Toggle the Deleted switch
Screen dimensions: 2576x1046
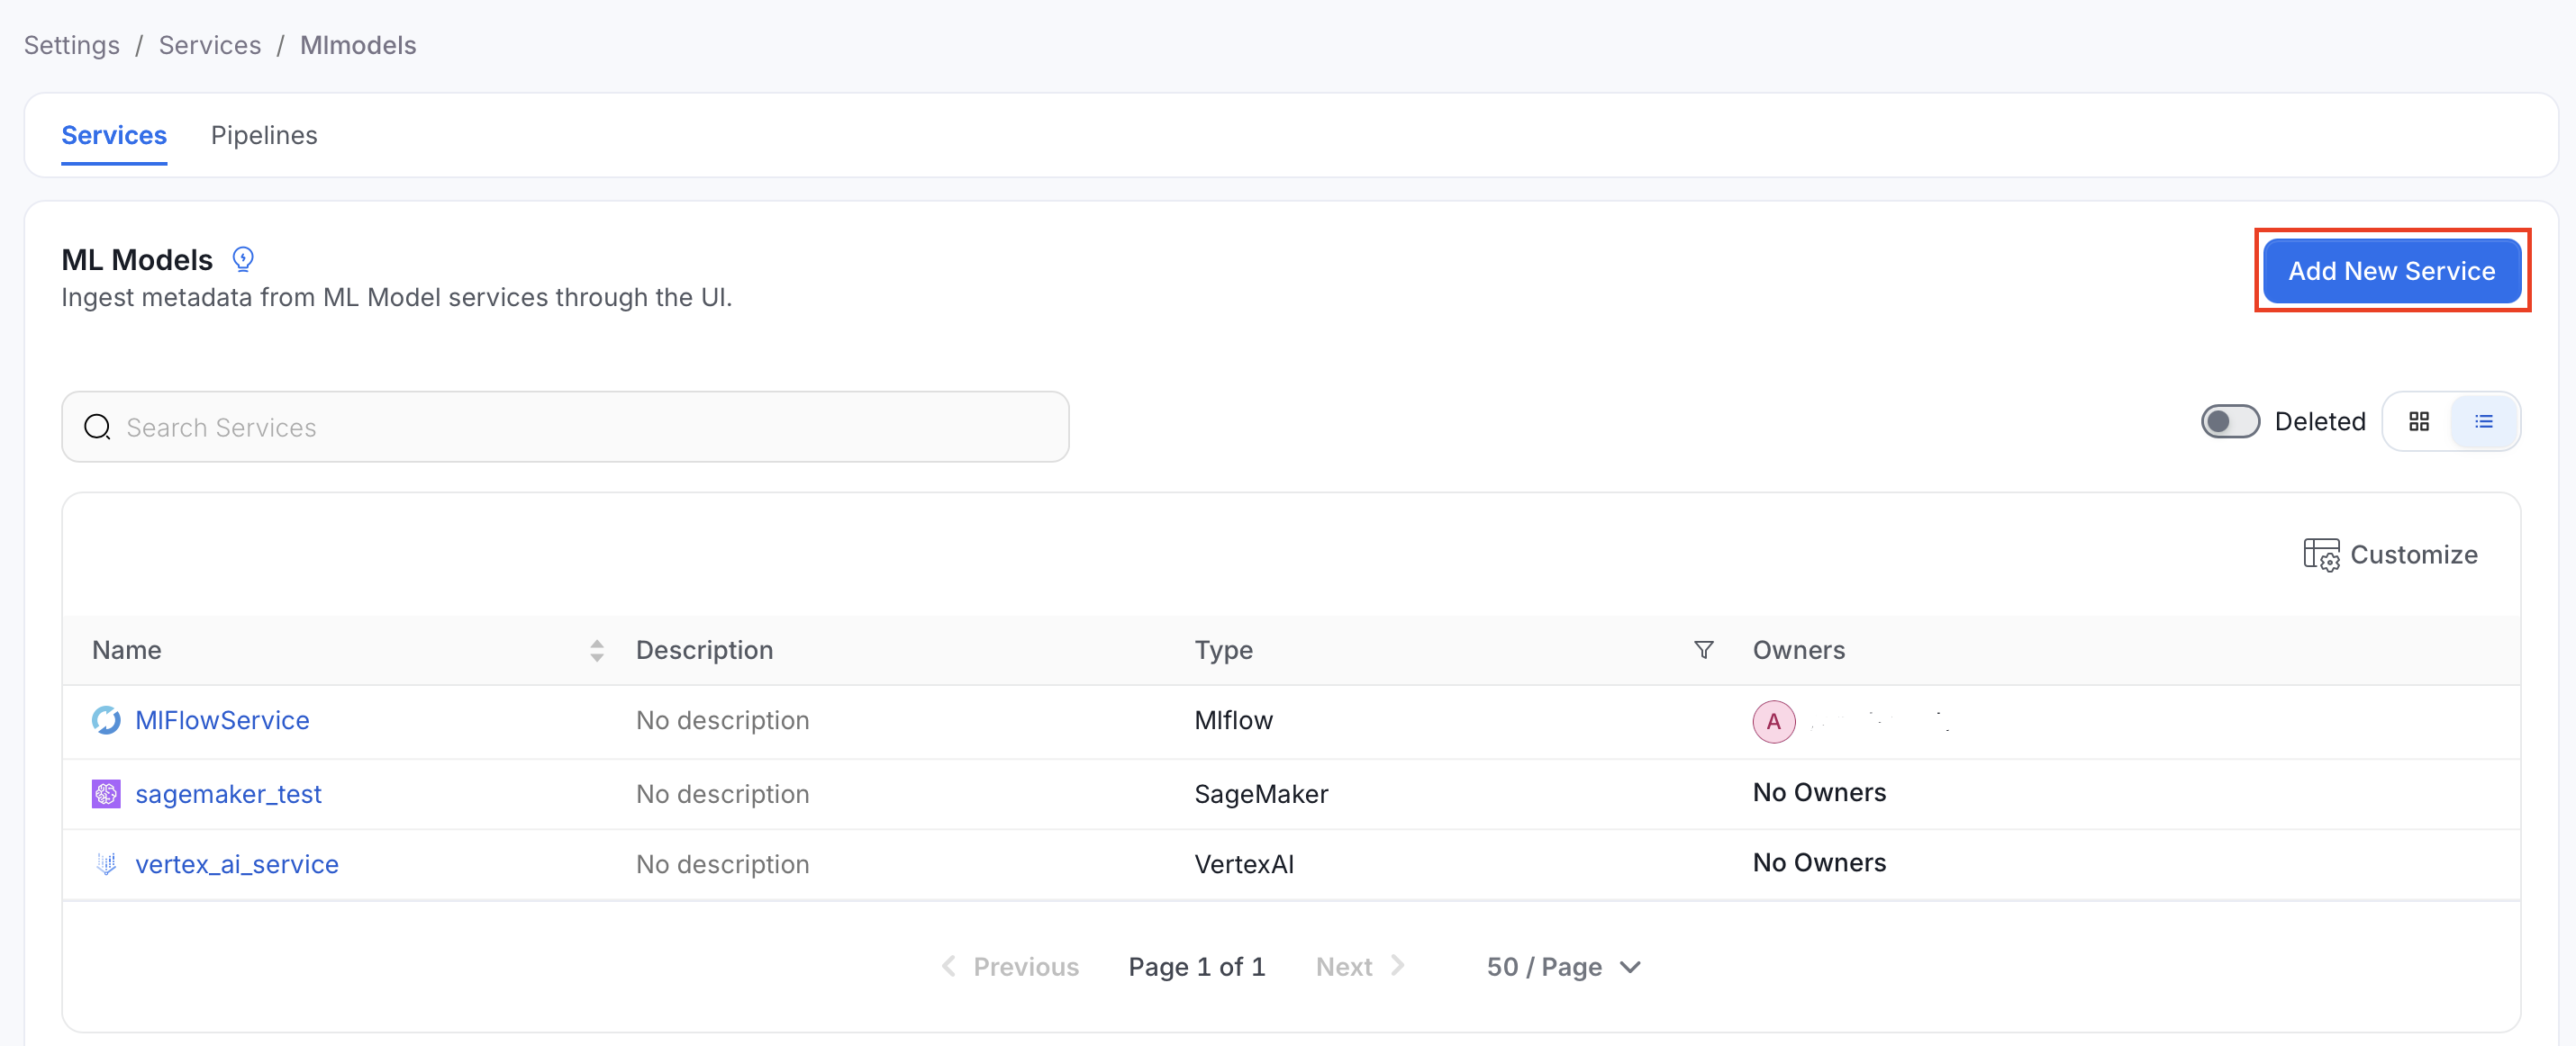[x=2229, y=421]
